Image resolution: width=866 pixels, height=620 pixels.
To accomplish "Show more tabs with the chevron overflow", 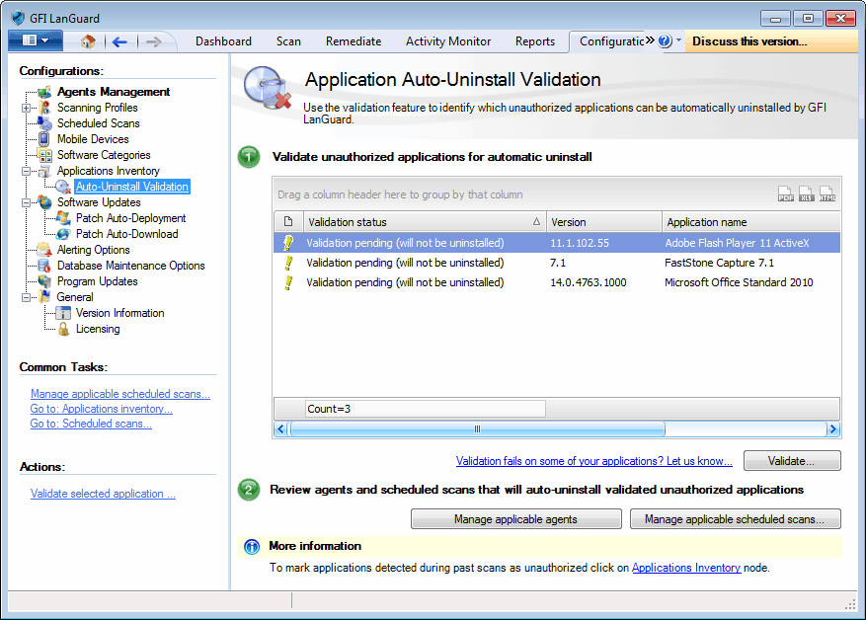I will coord(650,39).
